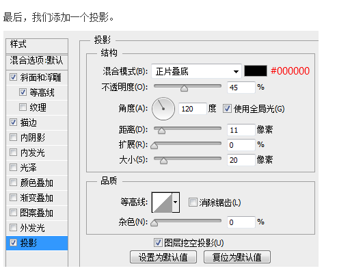Viewport: 337px width, 275px height.
Task: Select the 颜色叠加 style row
Action: (37, 183)
